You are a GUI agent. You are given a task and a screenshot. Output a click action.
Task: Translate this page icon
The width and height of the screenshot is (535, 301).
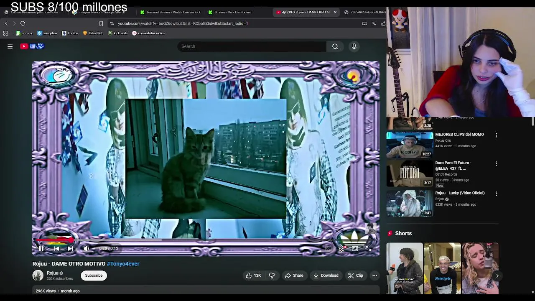tap(374, 23)
